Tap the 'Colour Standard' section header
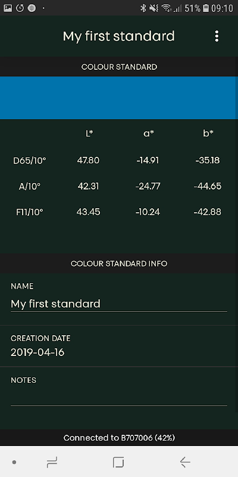This screenshot has width=238, height=477. (x=119, y=67)
